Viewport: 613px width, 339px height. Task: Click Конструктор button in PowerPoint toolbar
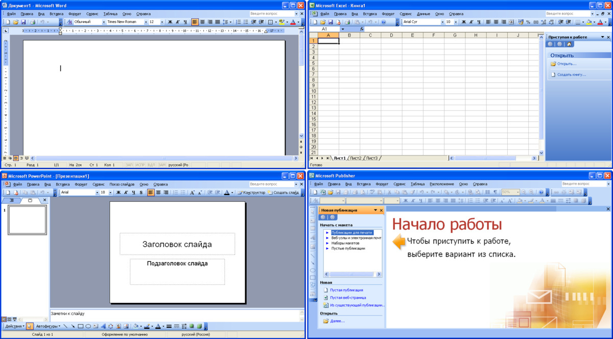(x=251, y=193)
